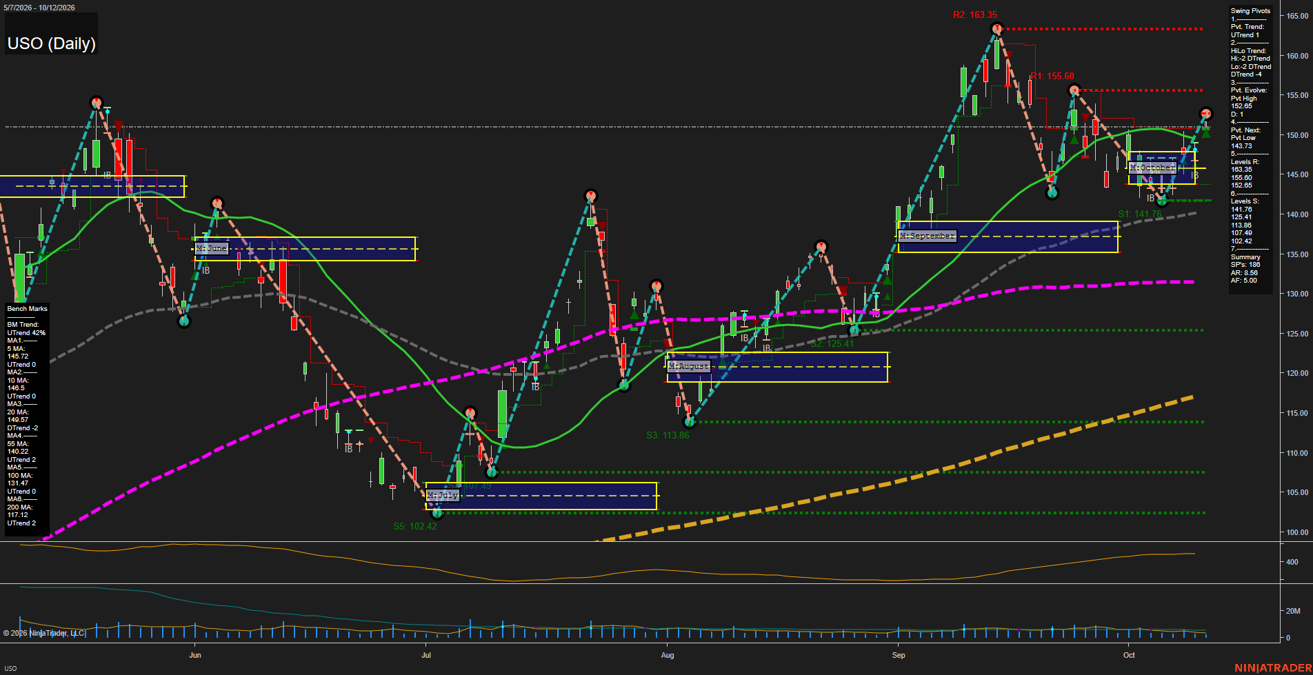Click the R2: 163.35 resistance label

click(x=975, y=14)
